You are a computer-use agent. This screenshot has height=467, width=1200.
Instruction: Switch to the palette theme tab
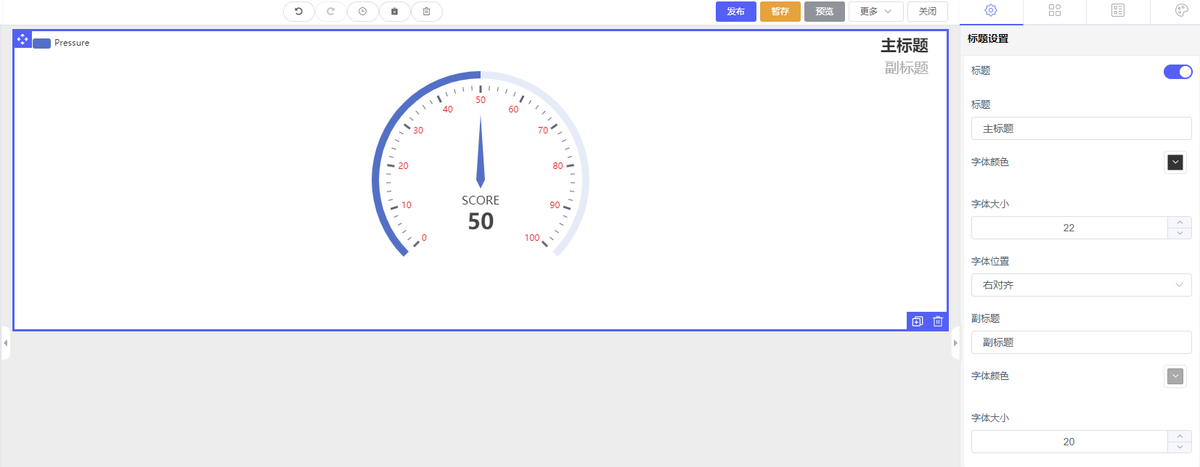(x=1181, y=10)
